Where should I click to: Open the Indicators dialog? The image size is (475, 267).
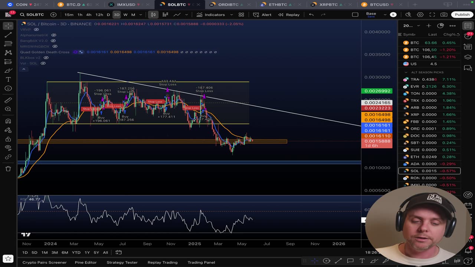pyautogui.click(x=211, y=14)
